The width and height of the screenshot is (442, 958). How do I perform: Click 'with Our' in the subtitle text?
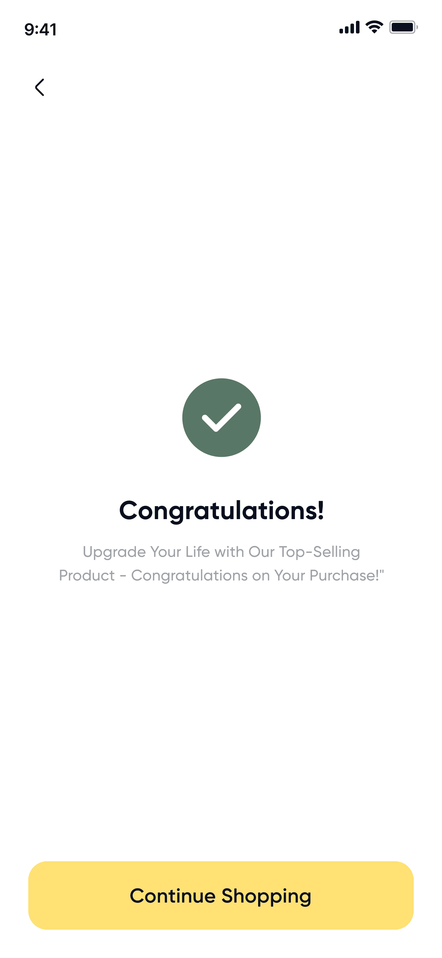pyautogui.click(x=244, y=552)
